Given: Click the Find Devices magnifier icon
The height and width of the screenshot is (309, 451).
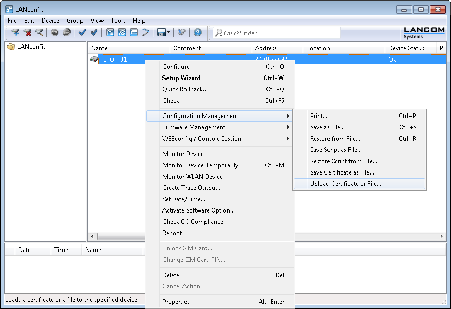Looking at the screenshot, I should click(39, 33).
